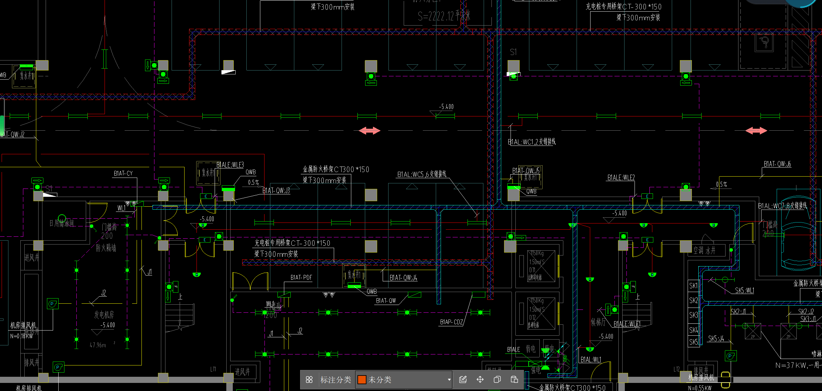822x391 pixels.
Task: Select the B1AT-QW:J4 label
Action: [x=403, y=277]
